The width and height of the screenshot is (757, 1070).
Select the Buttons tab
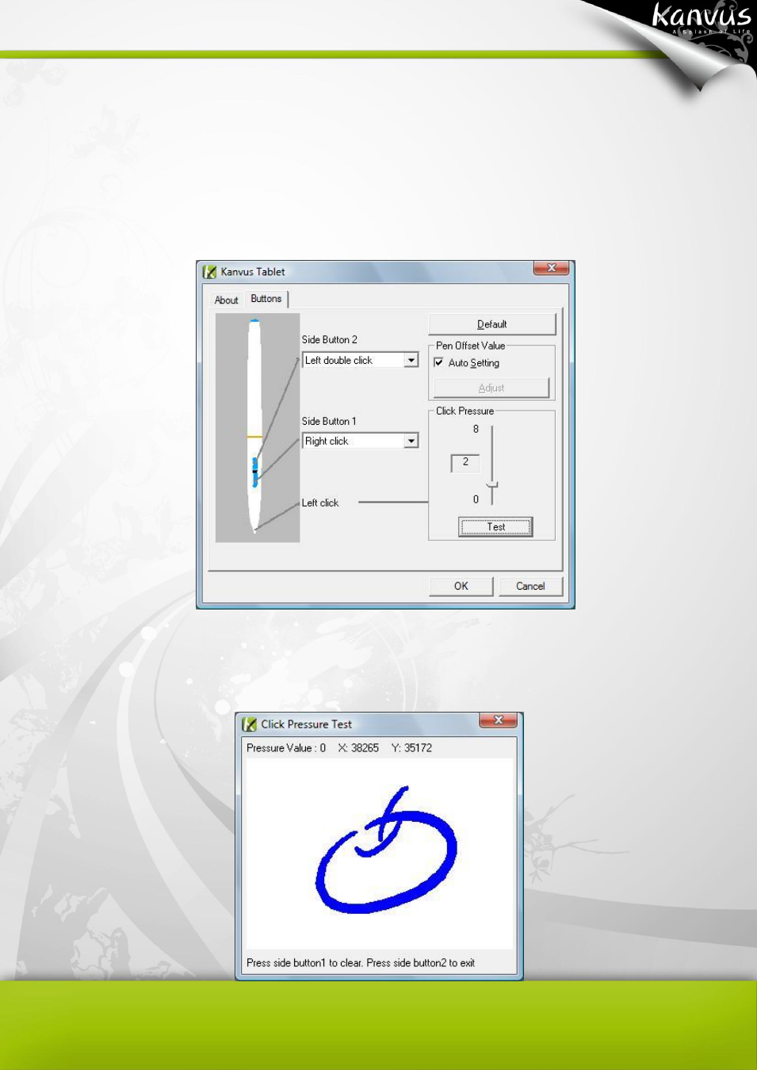(266, 299)
